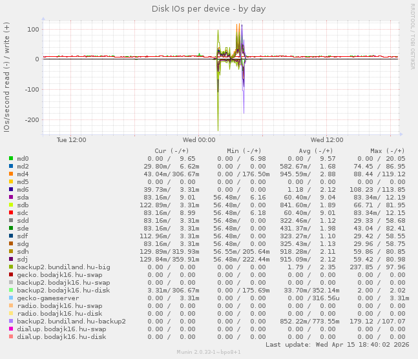The image size is (418, 359).
Task: Click the gecko-gameserver light blue swatch
Action: [x=11, y=298]
